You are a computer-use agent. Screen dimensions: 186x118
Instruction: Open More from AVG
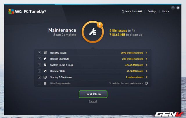point(133,11)
